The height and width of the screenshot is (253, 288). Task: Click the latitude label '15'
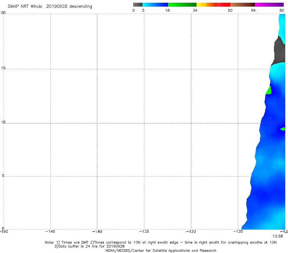tap(3, 68)
